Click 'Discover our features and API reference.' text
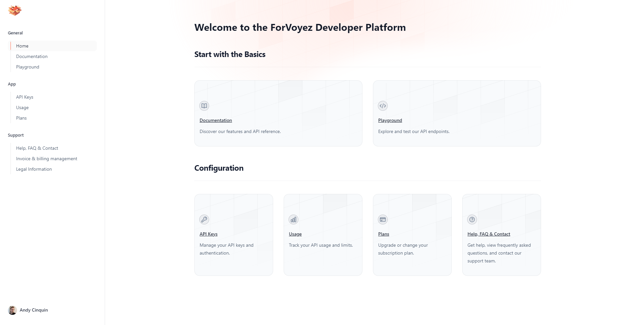This screenshot has height=325, width=630. tap(240, 131)
